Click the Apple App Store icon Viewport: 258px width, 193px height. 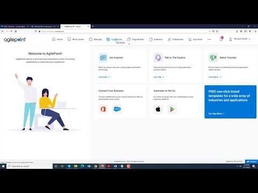[158, 109]
